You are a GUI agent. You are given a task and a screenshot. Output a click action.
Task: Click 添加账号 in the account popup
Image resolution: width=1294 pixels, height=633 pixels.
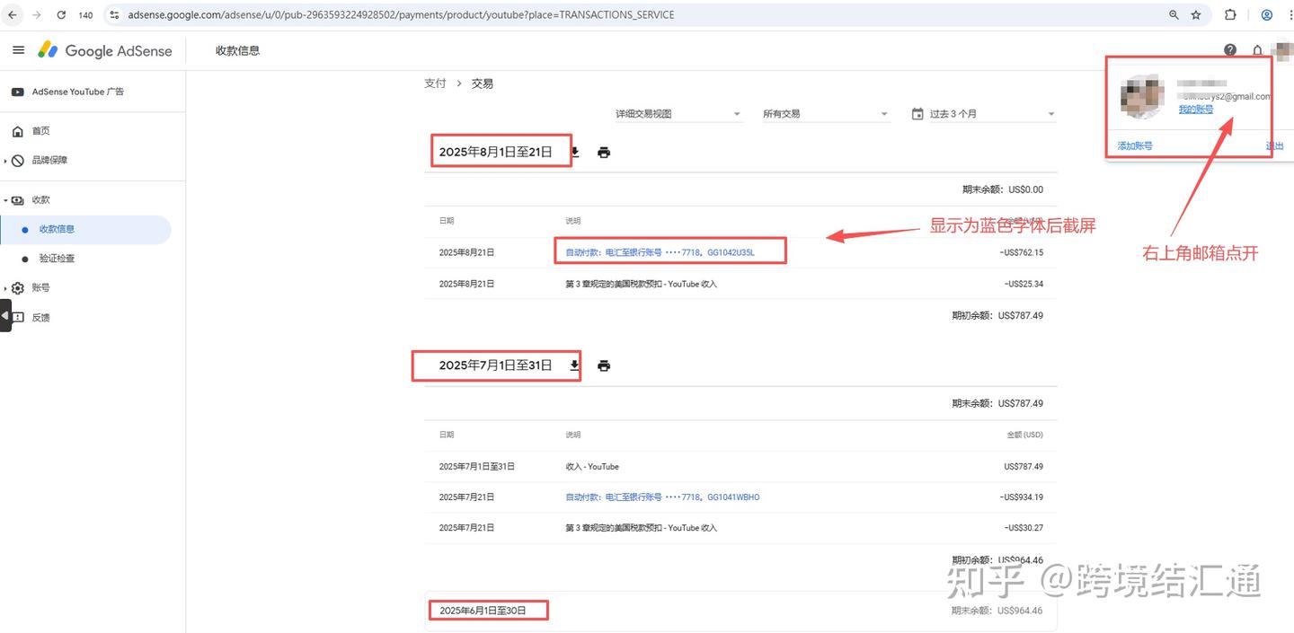[1135, 145]
